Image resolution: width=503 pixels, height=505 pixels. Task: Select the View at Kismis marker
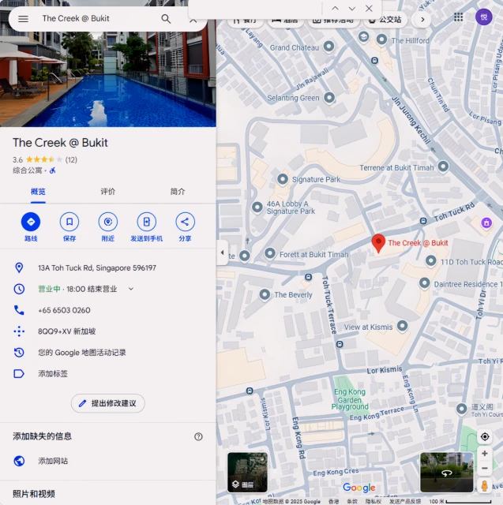[x=402, y=326]
